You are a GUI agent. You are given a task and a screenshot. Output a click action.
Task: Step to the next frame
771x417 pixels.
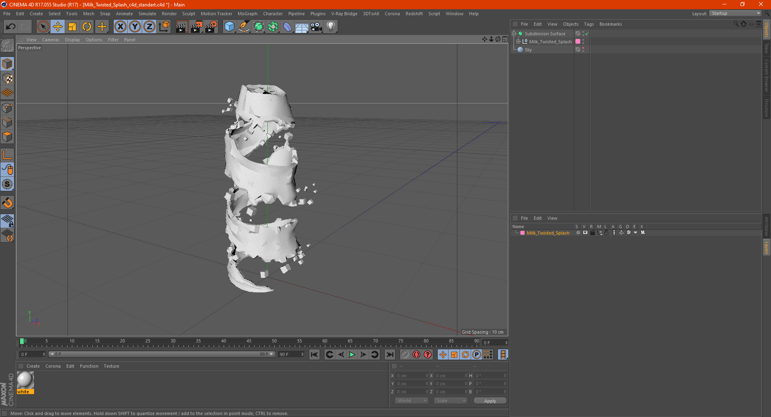pos(363,354)
